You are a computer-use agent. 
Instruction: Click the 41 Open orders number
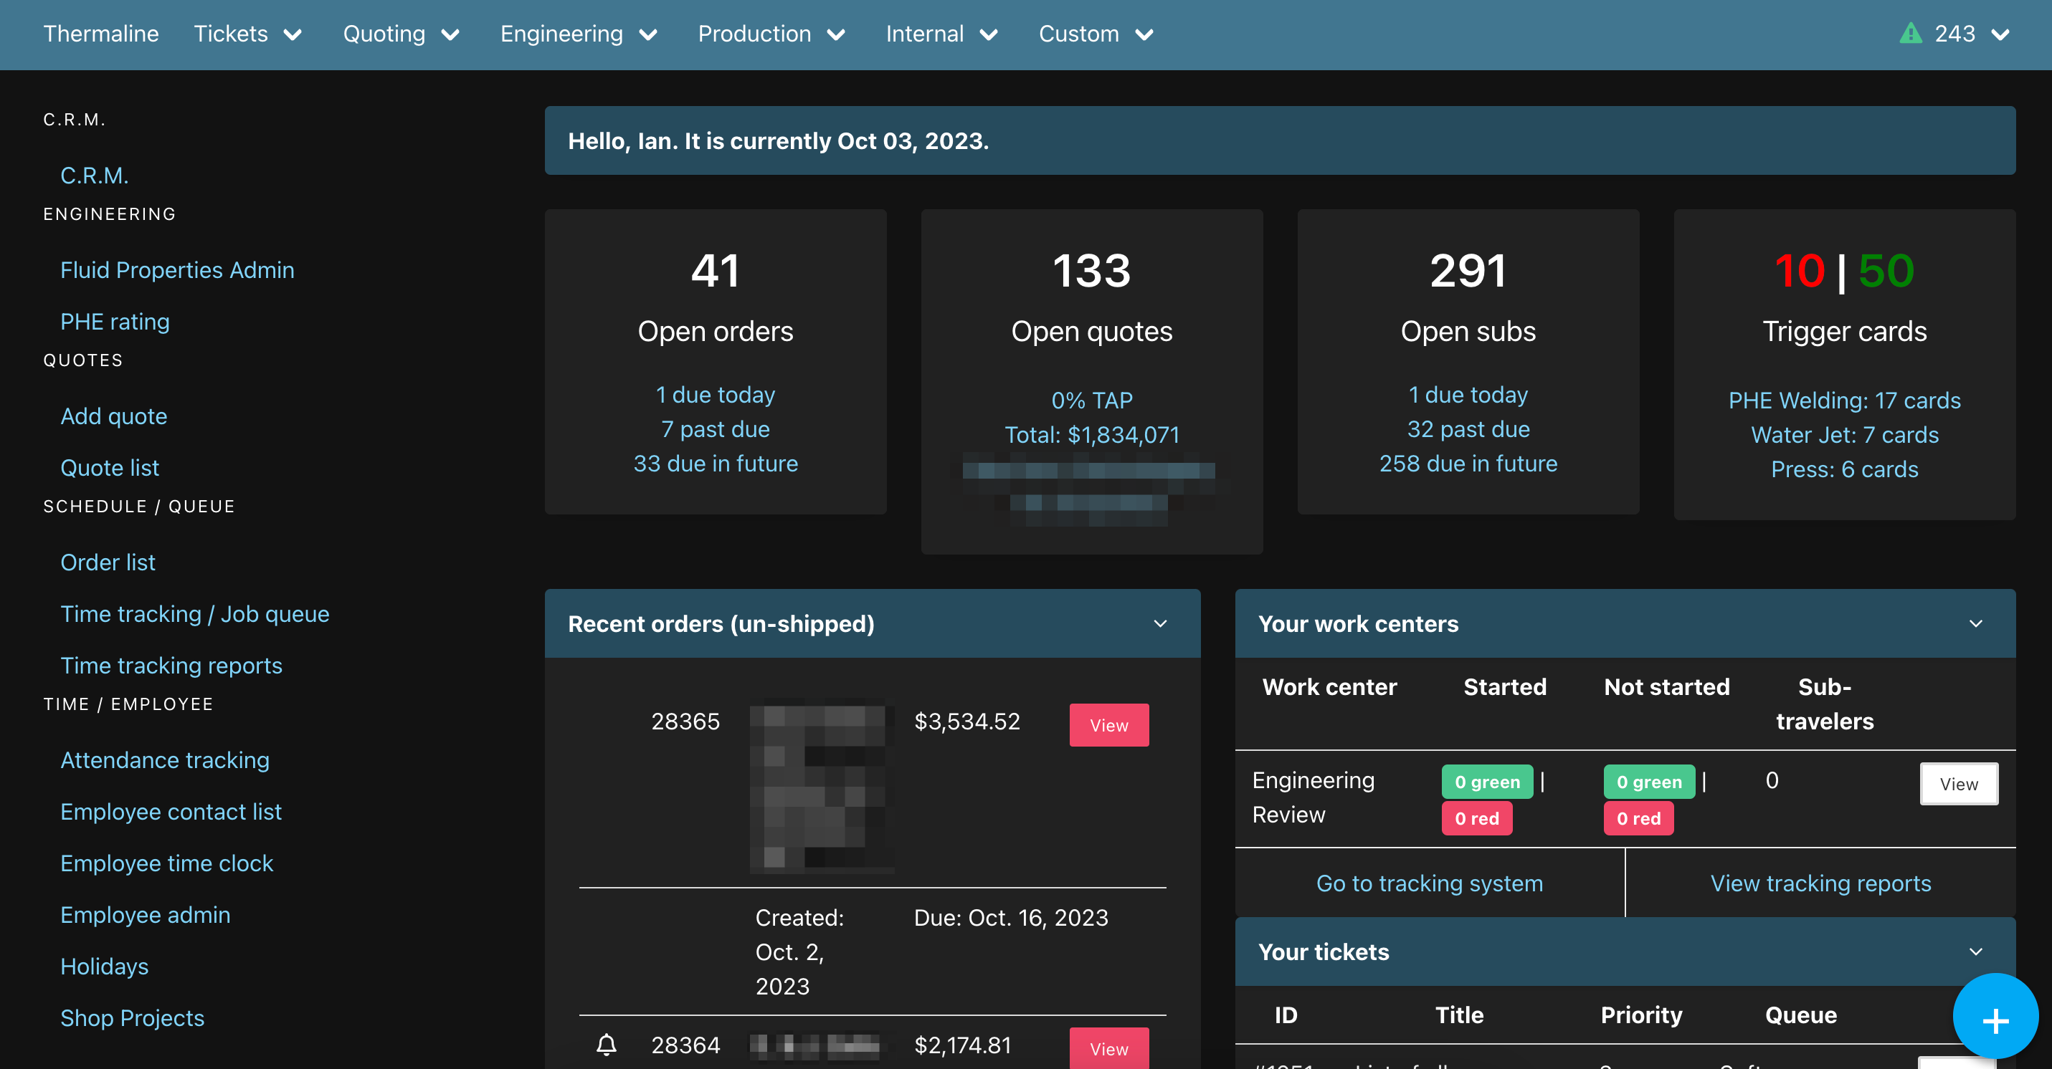(x=716, y=271)
